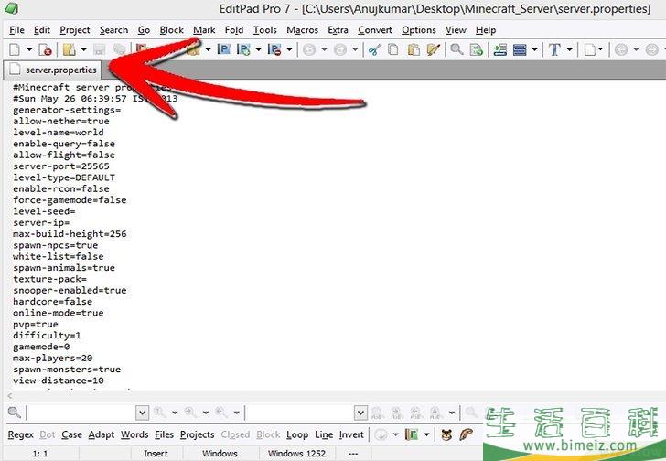Expand the Redo history dropdown arrow
The image size is (666, 461).
355,49
